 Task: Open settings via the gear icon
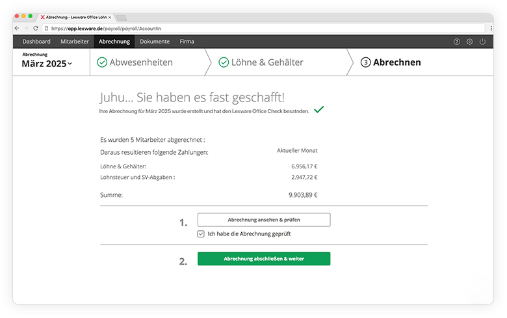[469, 42]
